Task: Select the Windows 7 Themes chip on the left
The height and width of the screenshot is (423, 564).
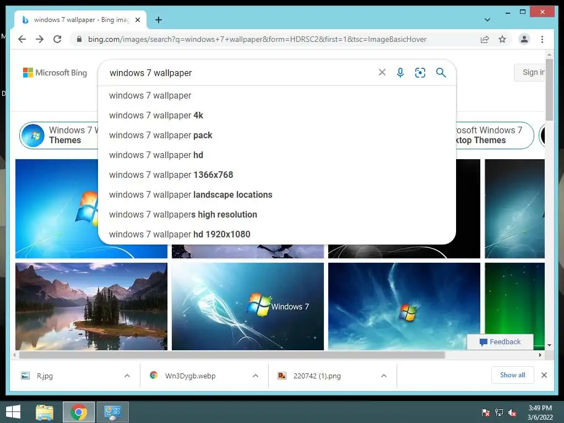Action: tap(59, 135)
